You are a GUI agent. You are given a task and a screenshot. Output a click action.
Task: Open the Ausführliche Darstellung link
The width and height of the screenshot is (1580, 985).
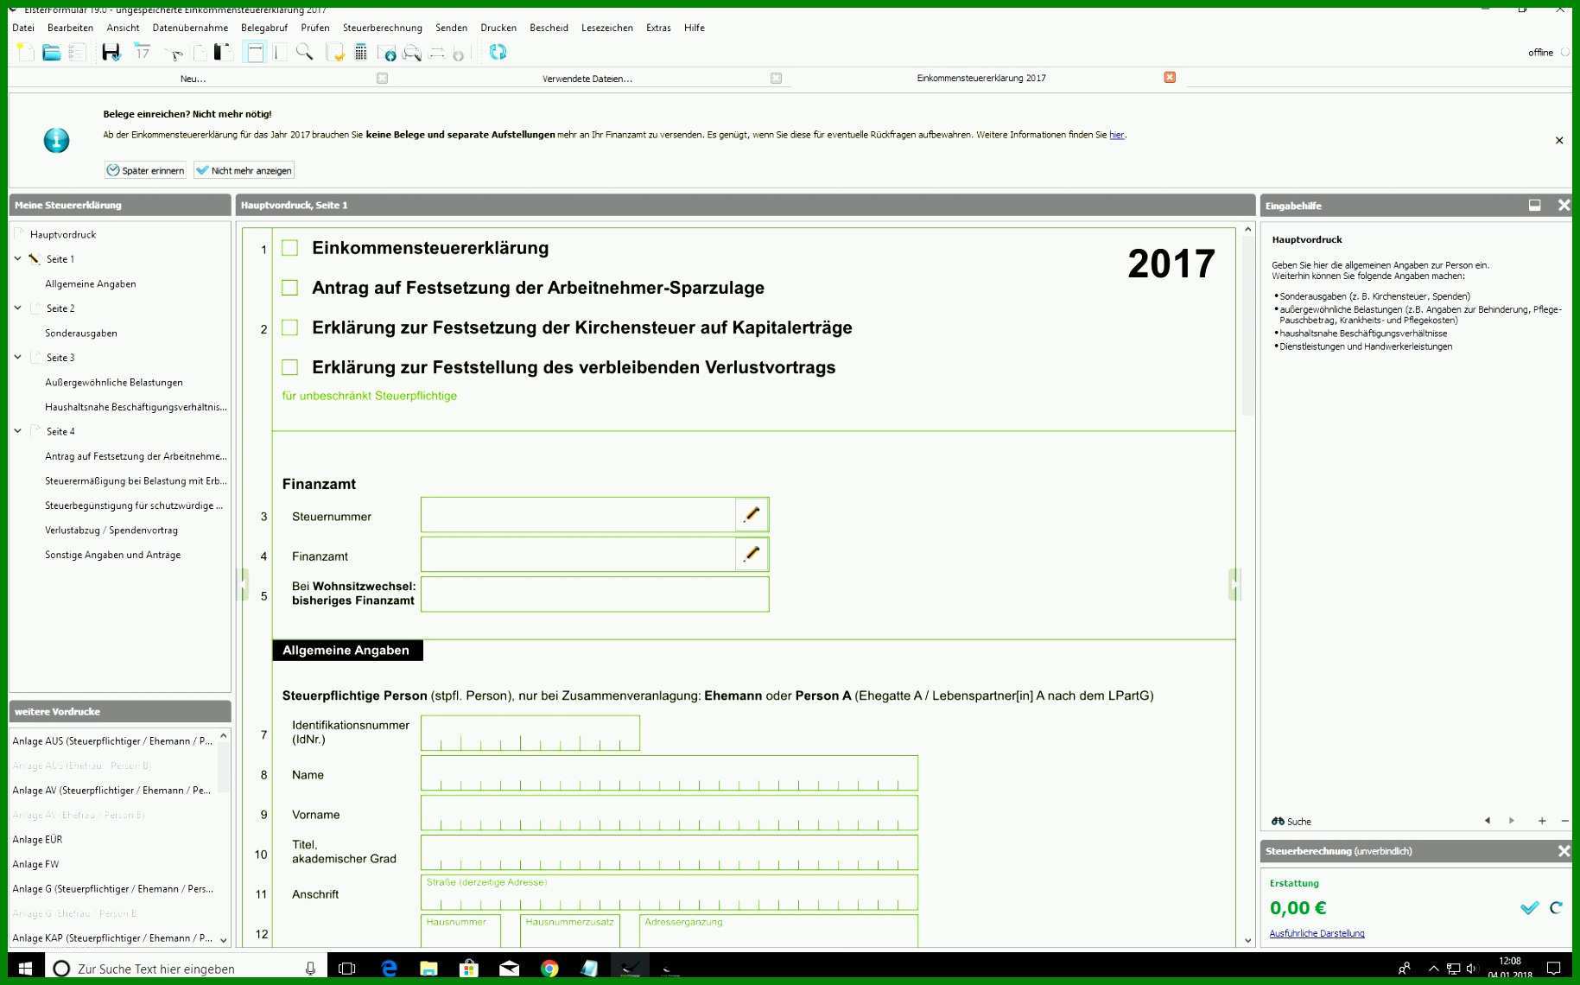1317,933
